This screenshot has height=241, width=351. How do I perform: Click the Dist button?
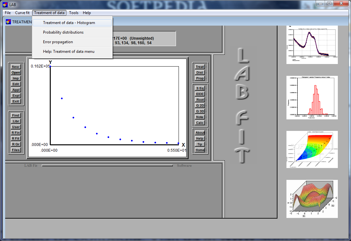[200, 73]
